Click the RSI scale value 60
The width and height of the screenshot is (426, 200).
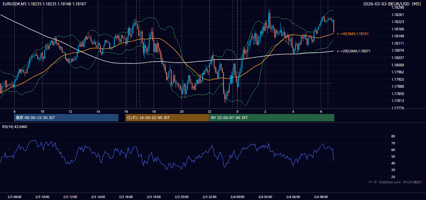pos(393,150)
